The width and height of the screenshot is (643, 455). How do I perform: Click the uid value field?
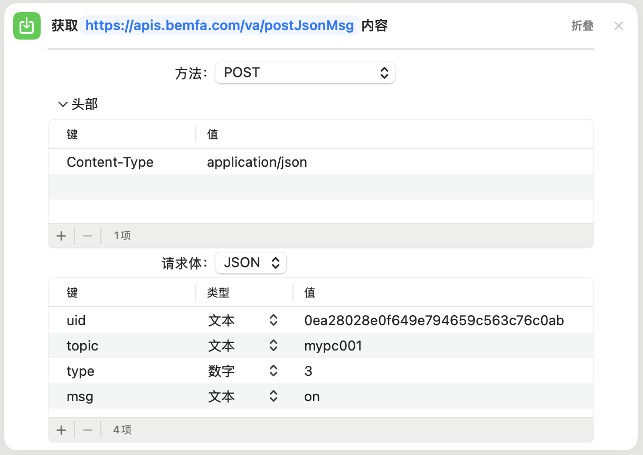pos(434,320)
